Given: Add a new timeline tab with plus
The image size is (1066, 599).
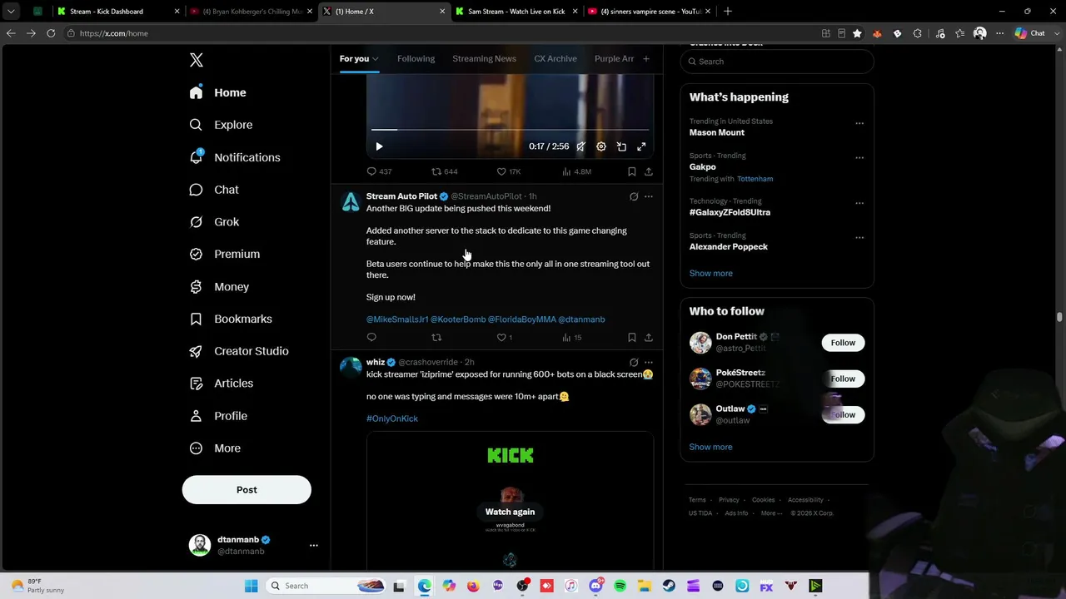Looking at the screenshot, I should coord(645,58).
